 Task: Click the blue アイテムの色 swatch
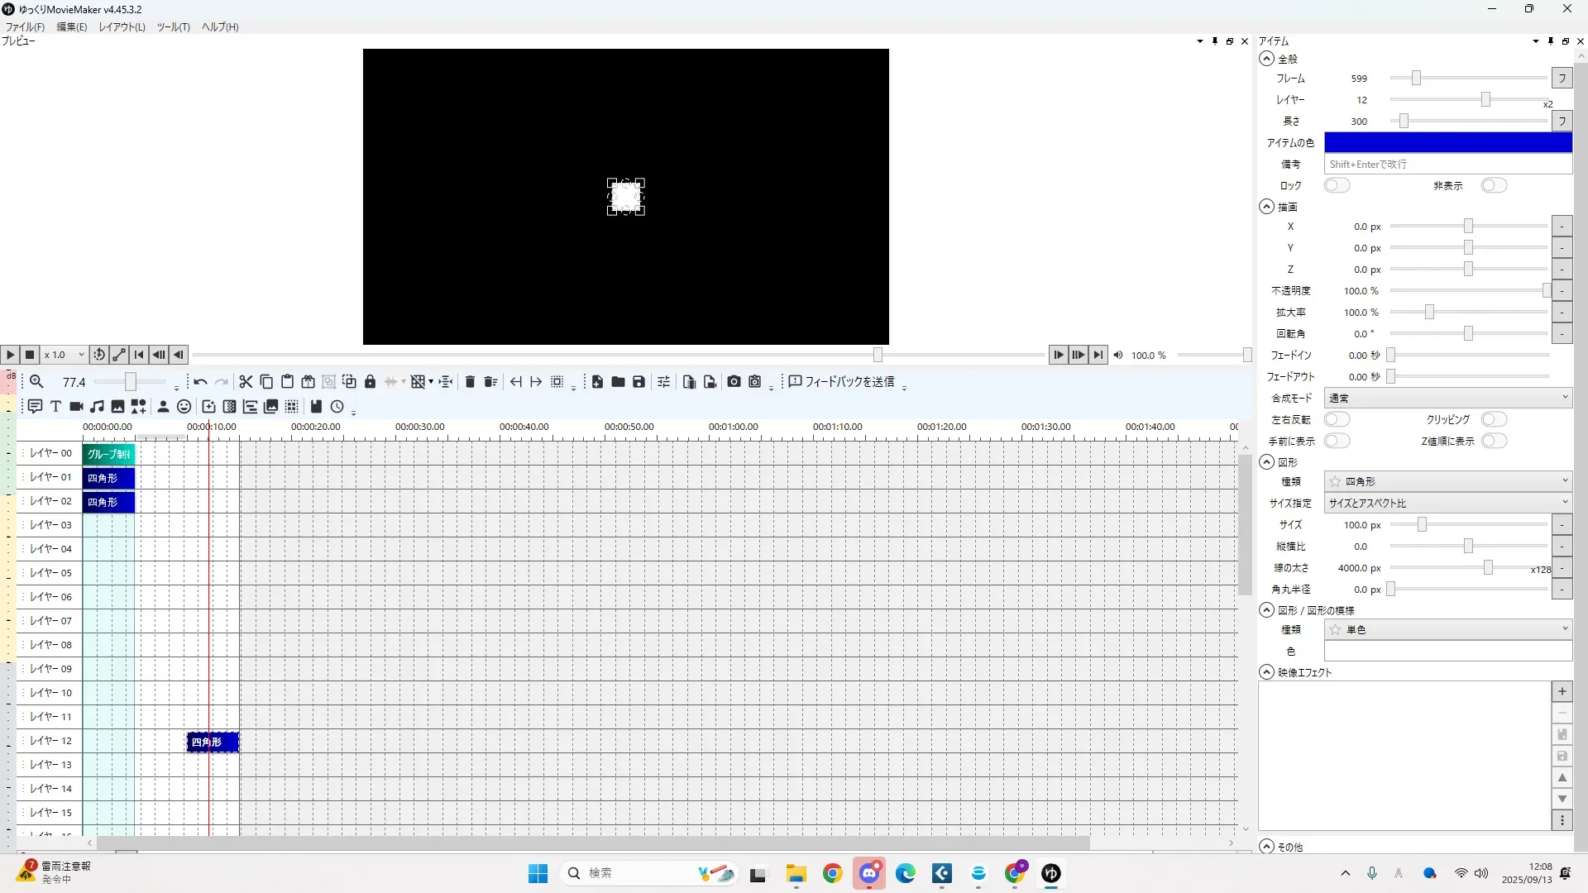pyautogui.click(x=1447, y=142)
